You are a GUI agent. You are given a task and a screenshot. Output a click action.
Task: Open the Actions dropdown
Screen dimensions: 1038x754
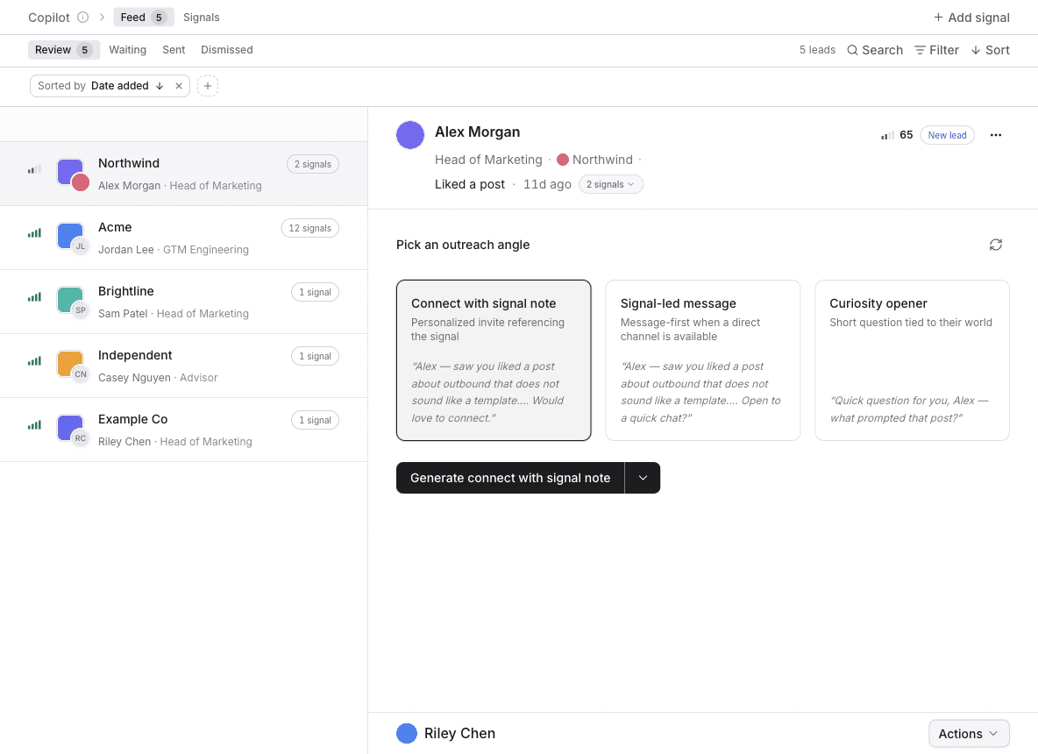(x=969, y=734)
